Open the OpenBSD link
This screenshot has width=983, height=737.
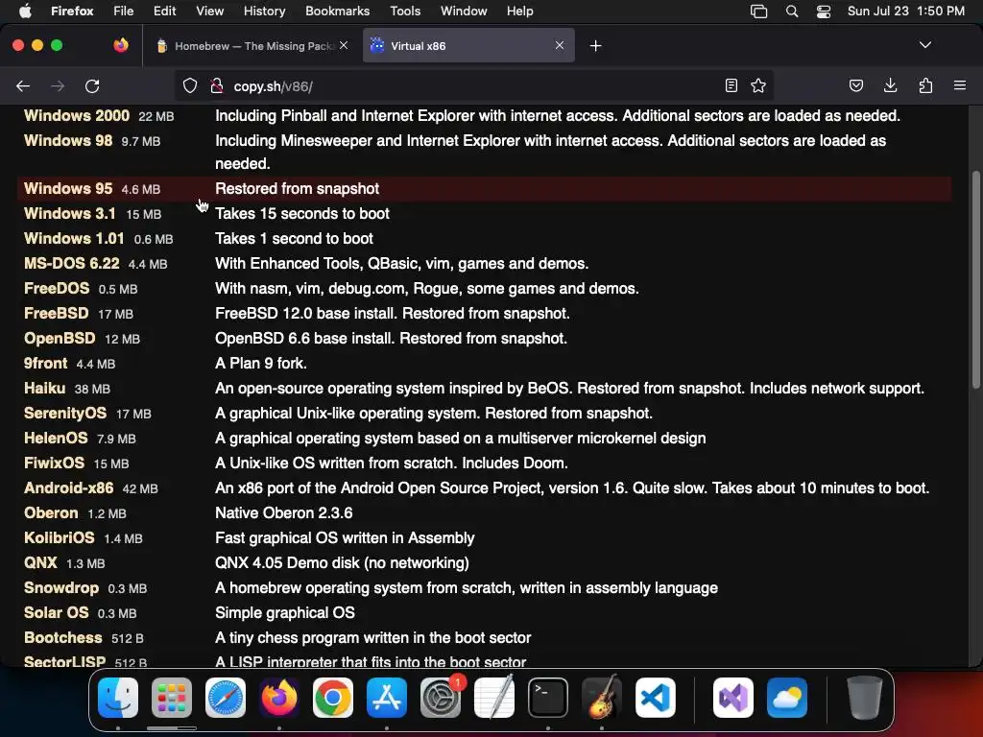click(60, 339)
